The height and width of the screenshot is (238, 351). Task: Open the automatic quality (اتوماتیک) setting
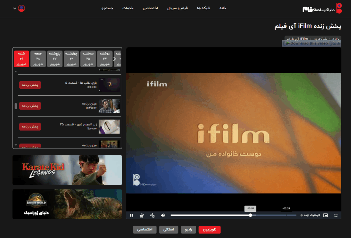click(x=315, y=215)
